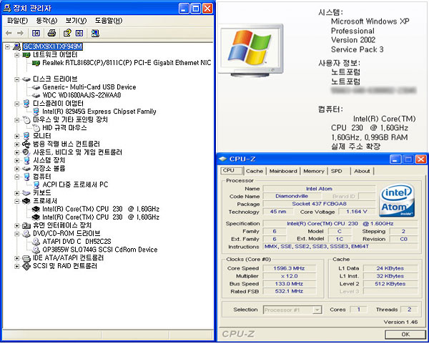This screenshot has width=429, height=344.
Task: Click Scan for hardware changes toolbar icon
Action: pos(95,33)
